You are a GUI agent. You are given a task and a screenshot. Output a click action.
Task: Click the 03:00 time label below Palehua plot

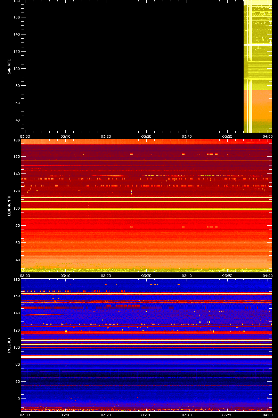[x=25, y=415]
